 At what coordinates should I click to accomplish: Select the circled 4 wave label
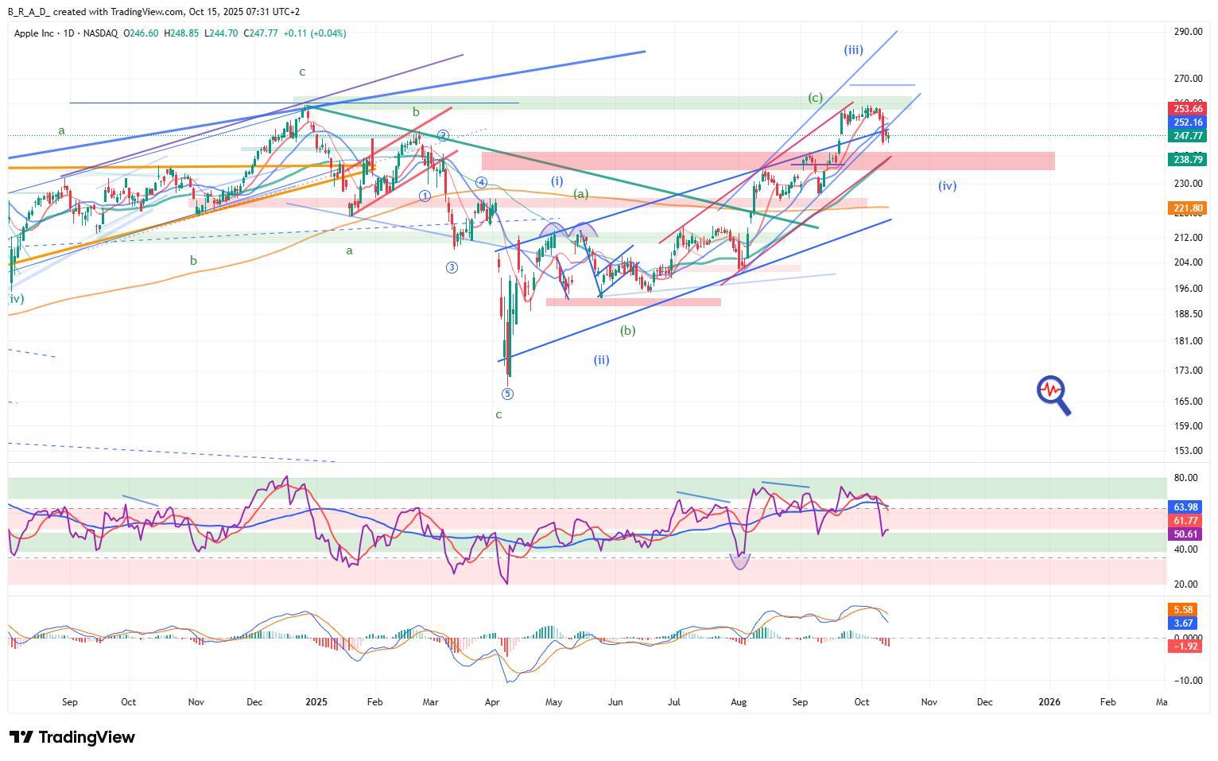[481, 182]
